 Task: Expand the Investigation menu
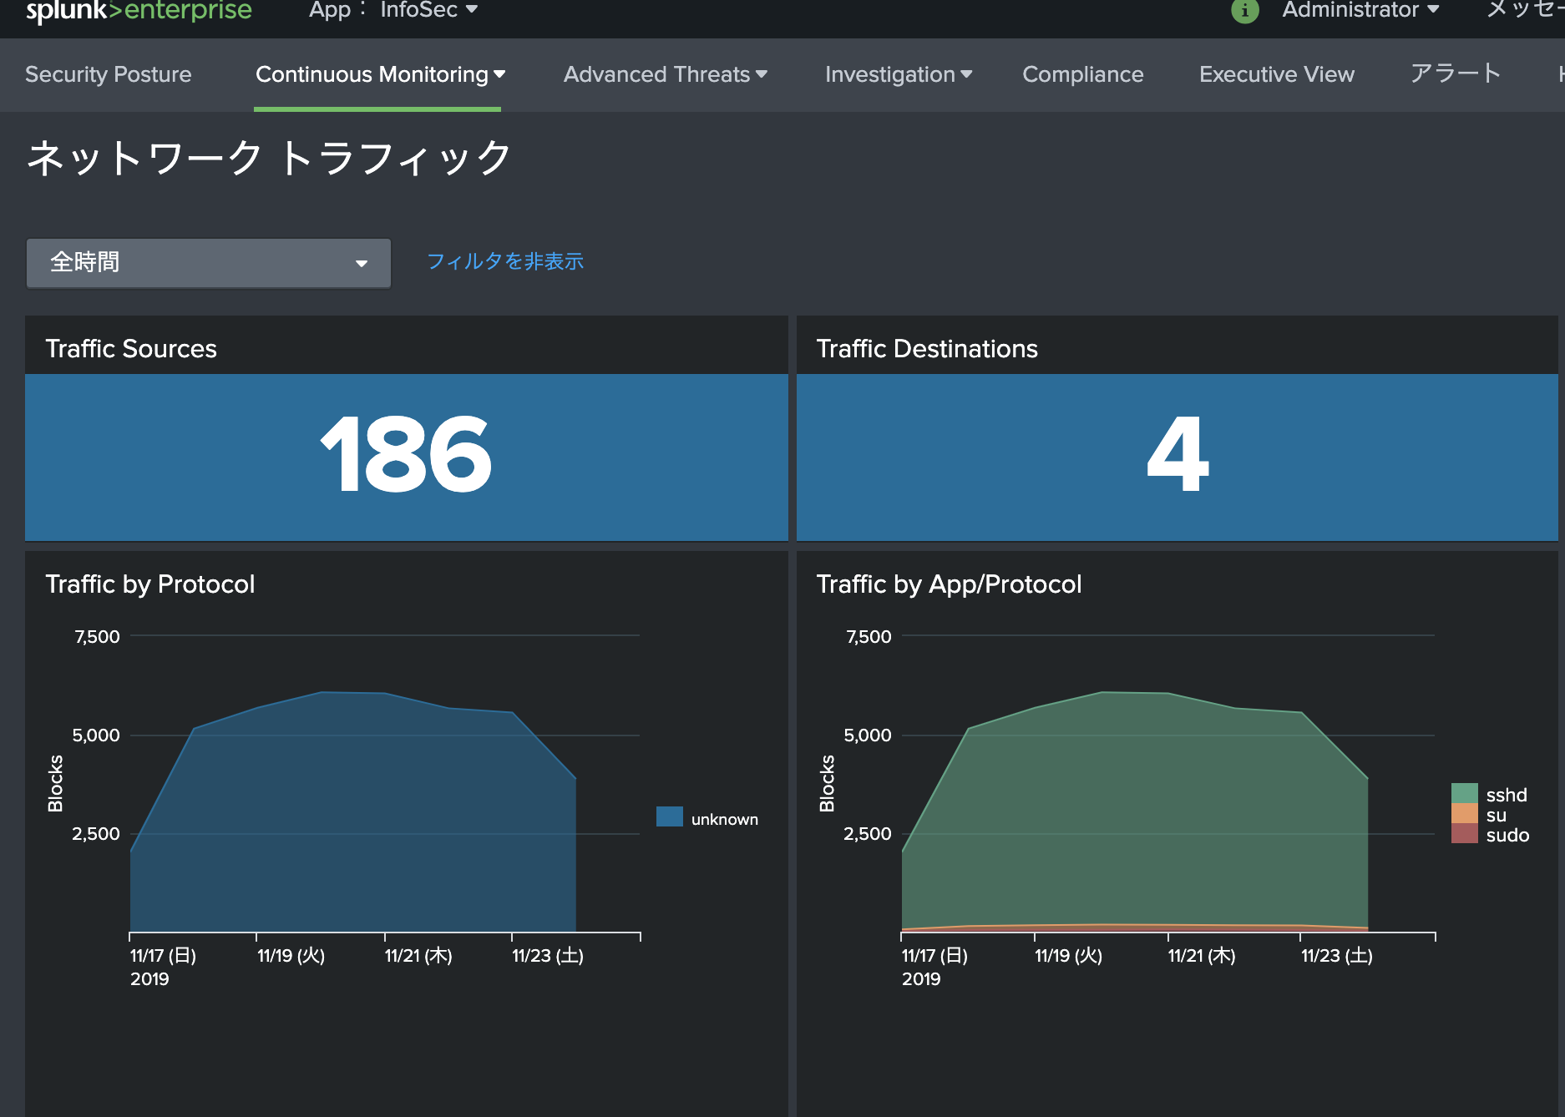click(x=899, y=74)
